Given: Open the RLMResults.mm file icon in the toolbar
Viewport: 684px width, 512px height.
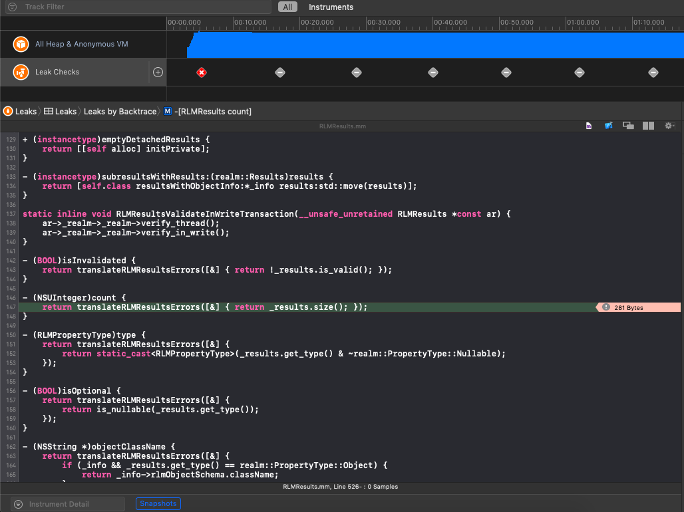Looking at the screenshot, I should [x=589, y=126].
